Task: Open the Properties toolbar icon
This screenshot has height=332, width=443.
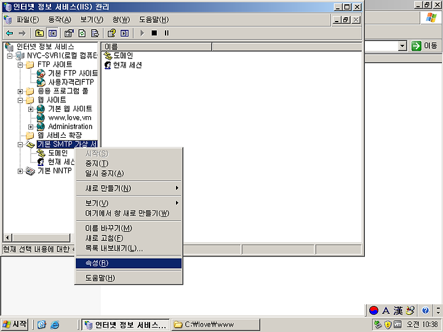Action: 69,33
